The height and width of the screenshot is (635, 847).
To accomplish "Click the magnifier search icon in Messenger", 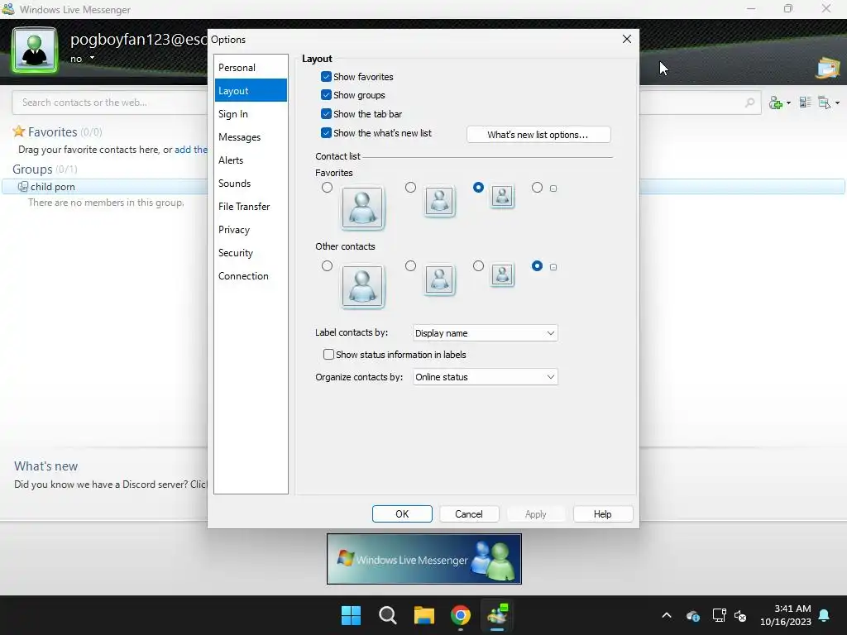I will (749, 103).
